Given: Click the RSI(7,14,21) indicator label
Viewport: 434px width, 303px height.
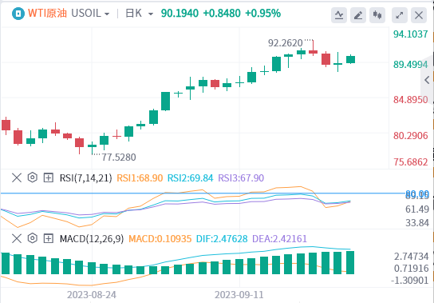Looking at the screenshot, I should 86,177.
